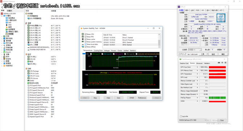Open Graphics Card tab in GPU-Z
The width and height of the screenshot is (243, 131).
click(184, 64)
